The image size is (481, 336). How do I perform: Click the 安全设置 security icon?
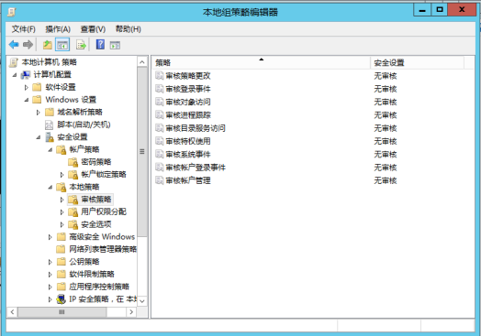pyautogui.click(x=49, y=137)
